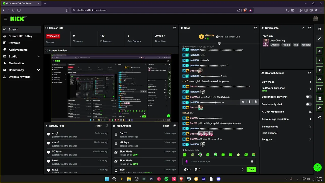Click Host Channel action

(x=269, y=133)
